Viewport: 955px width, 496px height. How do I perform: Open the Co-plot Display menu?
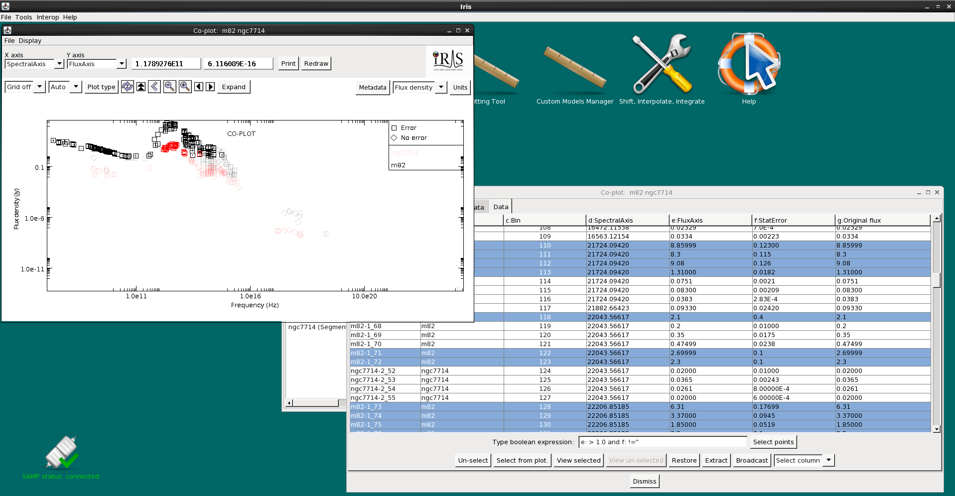[30, 41]
